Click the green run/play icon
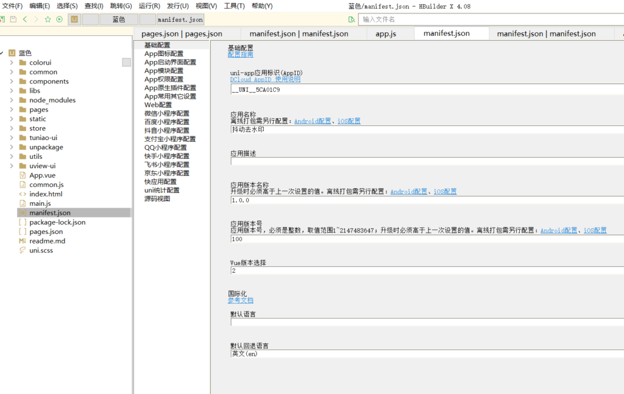Screen dimensions: 624x394 coord(59,19)
